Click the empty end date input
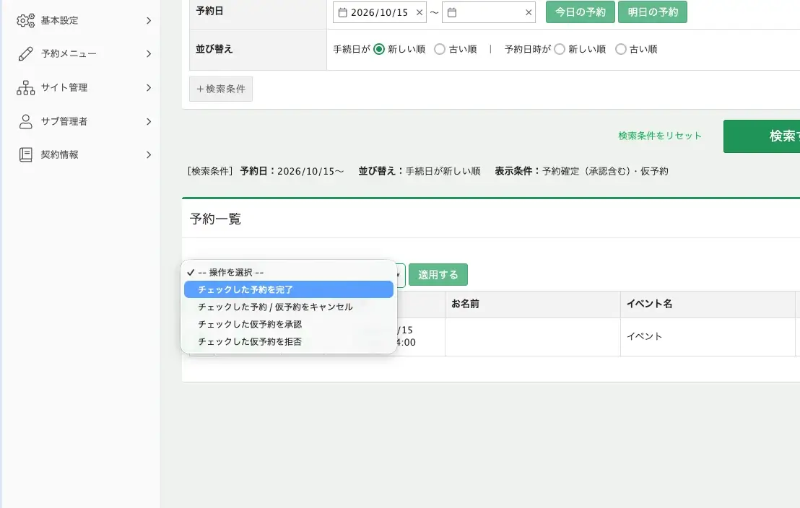 coord(489,13)
